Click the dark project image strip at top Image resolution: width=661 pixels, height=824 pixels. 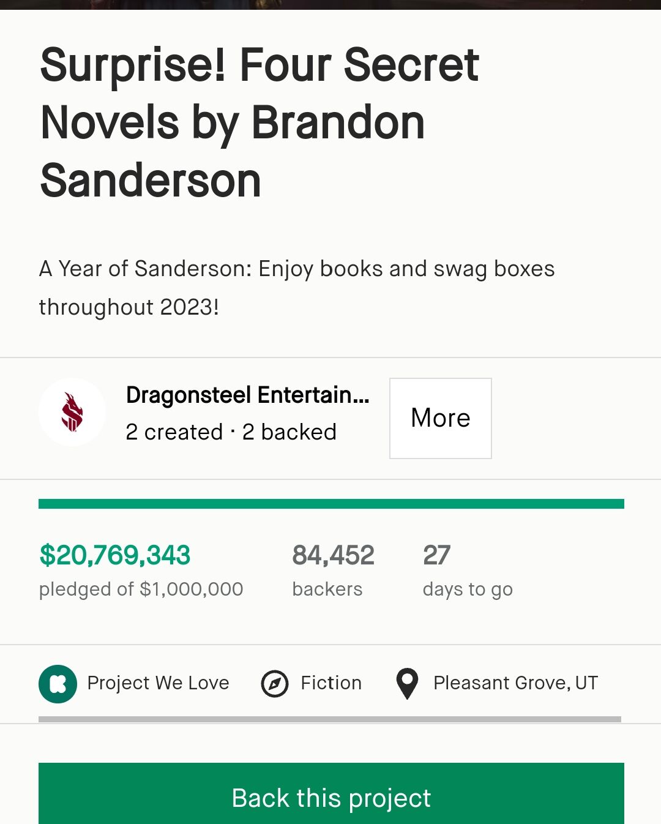tap(330, 4)
